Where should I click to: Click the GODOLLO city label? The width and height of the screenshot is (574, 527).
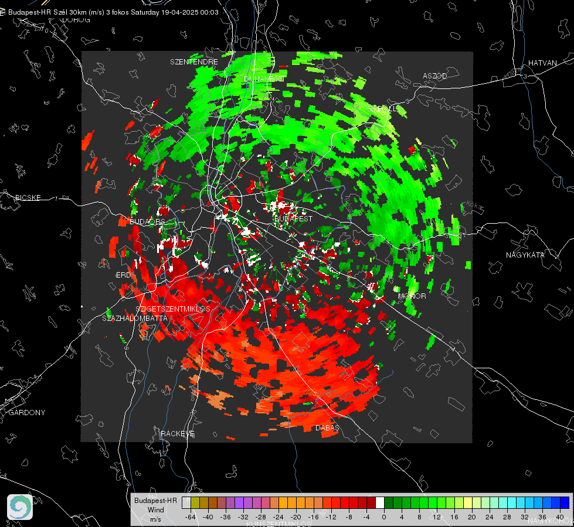[x=383, y=109]
